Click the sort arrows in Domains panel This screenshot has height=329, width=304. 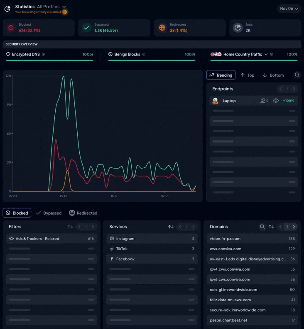(x=271, y=227)
